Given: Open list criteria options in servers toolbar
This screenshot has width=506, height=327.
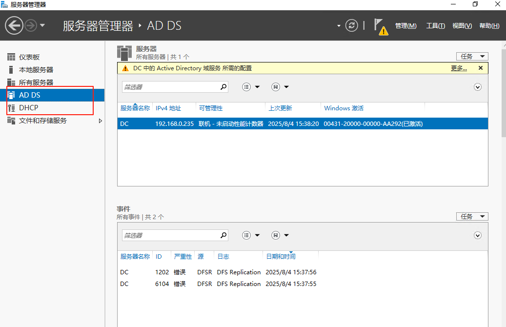Looking at the screenshot, I should tap(246, 87).
